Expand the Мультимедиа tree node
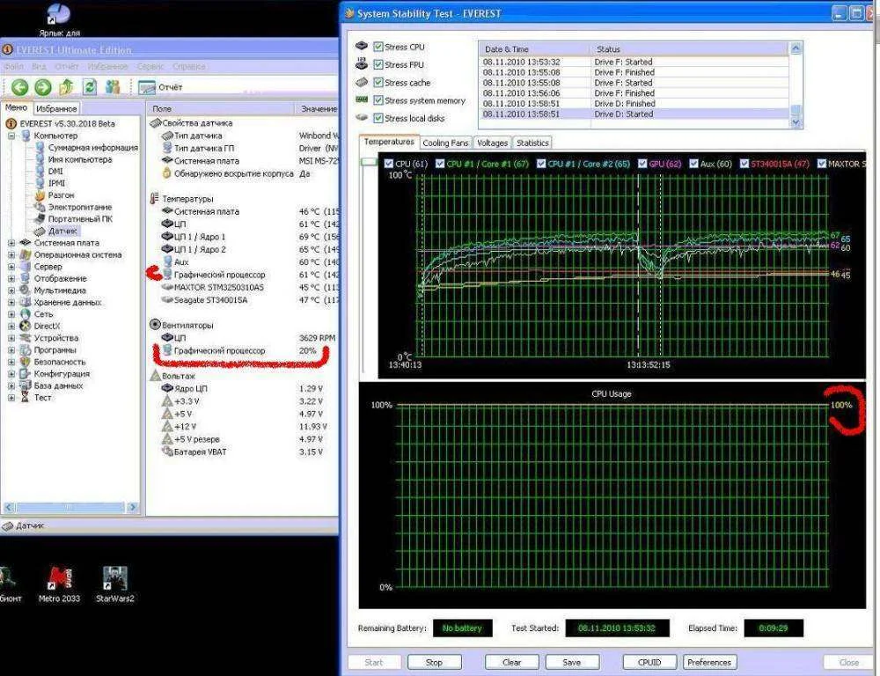Screen dimensions: 880x676 tap(11, 290)
